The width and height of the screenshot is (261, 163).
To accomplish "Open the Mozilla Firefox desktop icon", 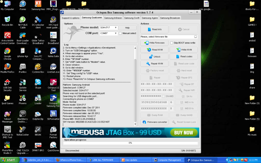I will (7, 68).
